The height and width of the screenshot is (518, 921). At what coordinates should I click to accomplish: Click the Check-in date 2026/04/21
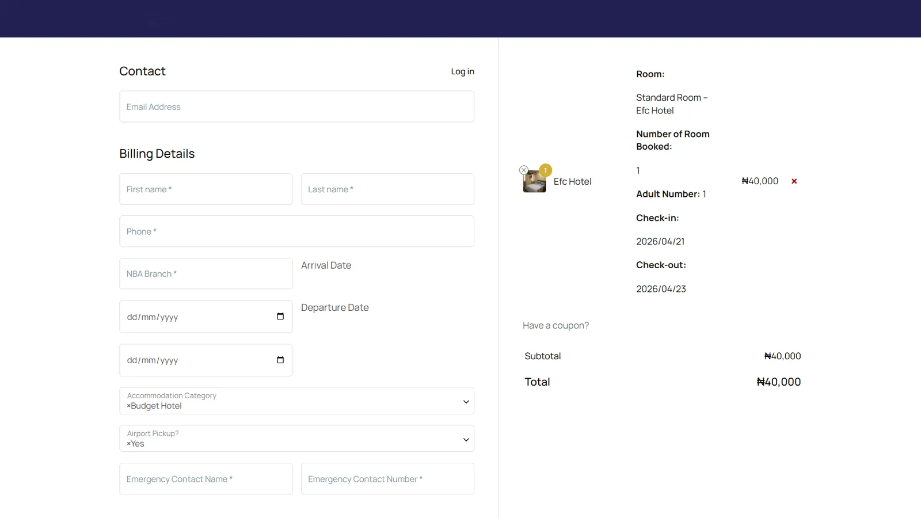pos(660,242)
